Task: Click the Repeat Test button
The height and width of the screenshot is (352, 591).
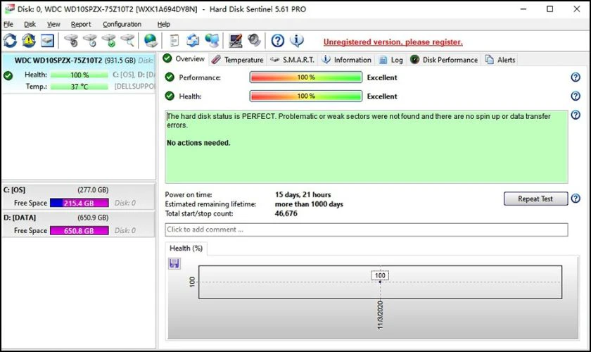Action: coord(535,199)
